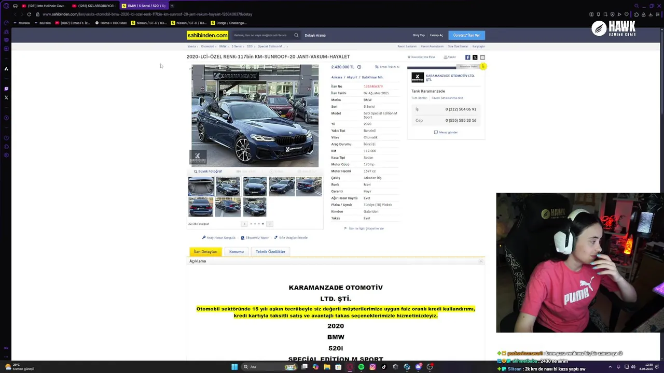Screen dimensions: 664x373
Task: Open Detaylı Arama link
Action: [315, 35]
